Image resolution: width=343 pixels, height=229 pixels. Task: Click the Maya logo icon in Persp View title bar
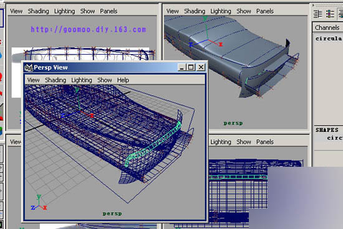[29, 67]
